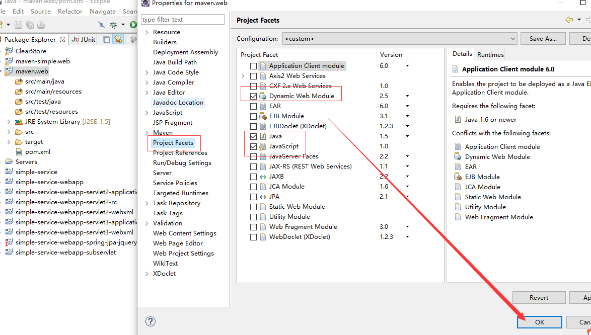Check the Application Client module facet
Screen dimensions: 591x335
click(x=253, y=66)
